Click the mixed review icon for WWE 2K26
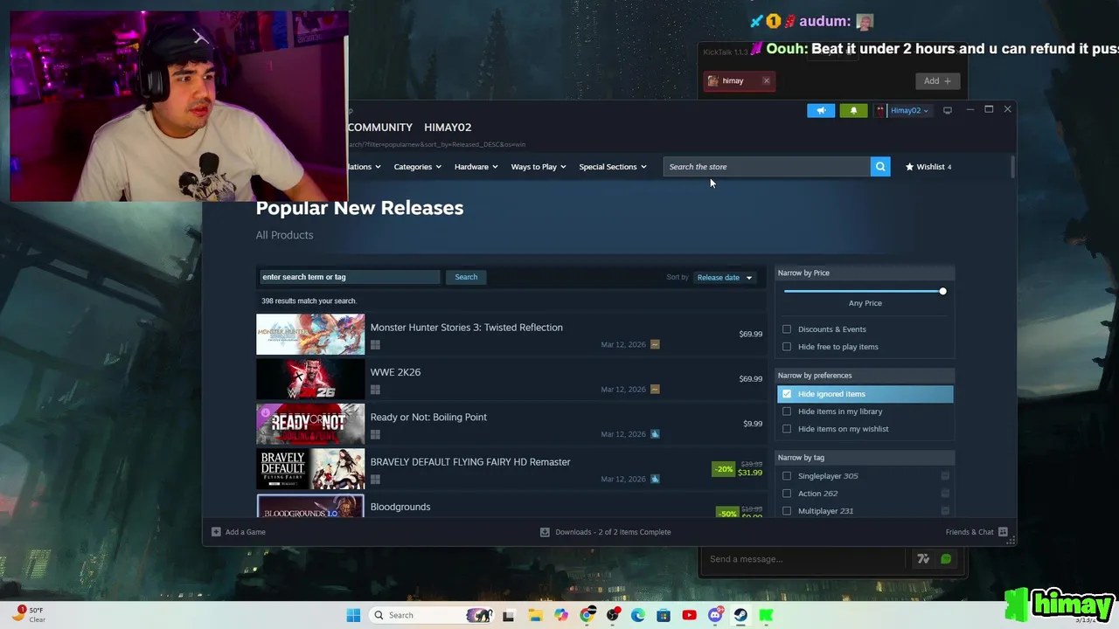This screenshot has width=1119, height=629. 655,390
